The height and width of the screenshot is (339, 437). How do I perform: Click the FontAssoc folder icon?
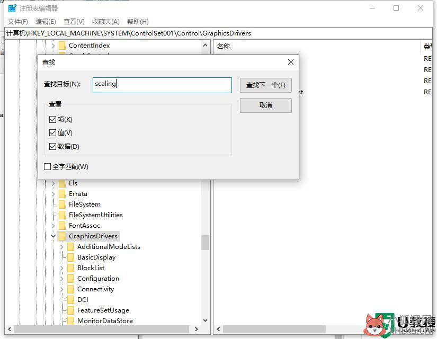(x=62, y=226)
